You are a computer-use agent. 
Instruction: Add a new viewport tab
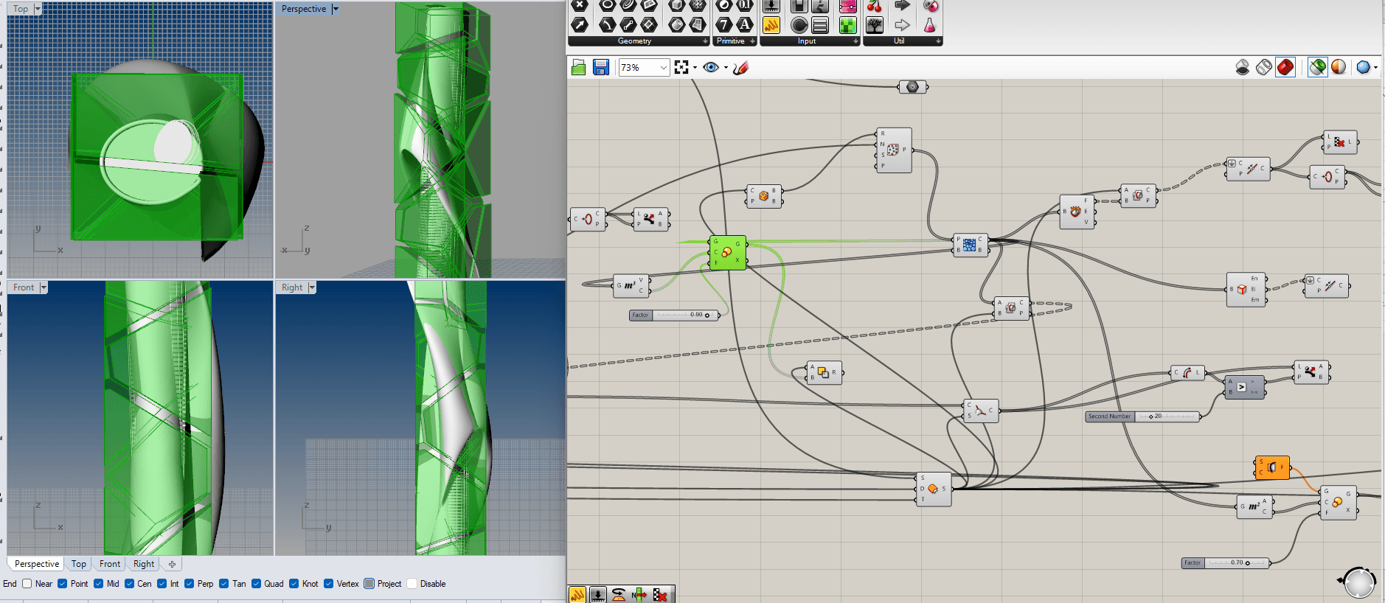(x=172, y=564)
